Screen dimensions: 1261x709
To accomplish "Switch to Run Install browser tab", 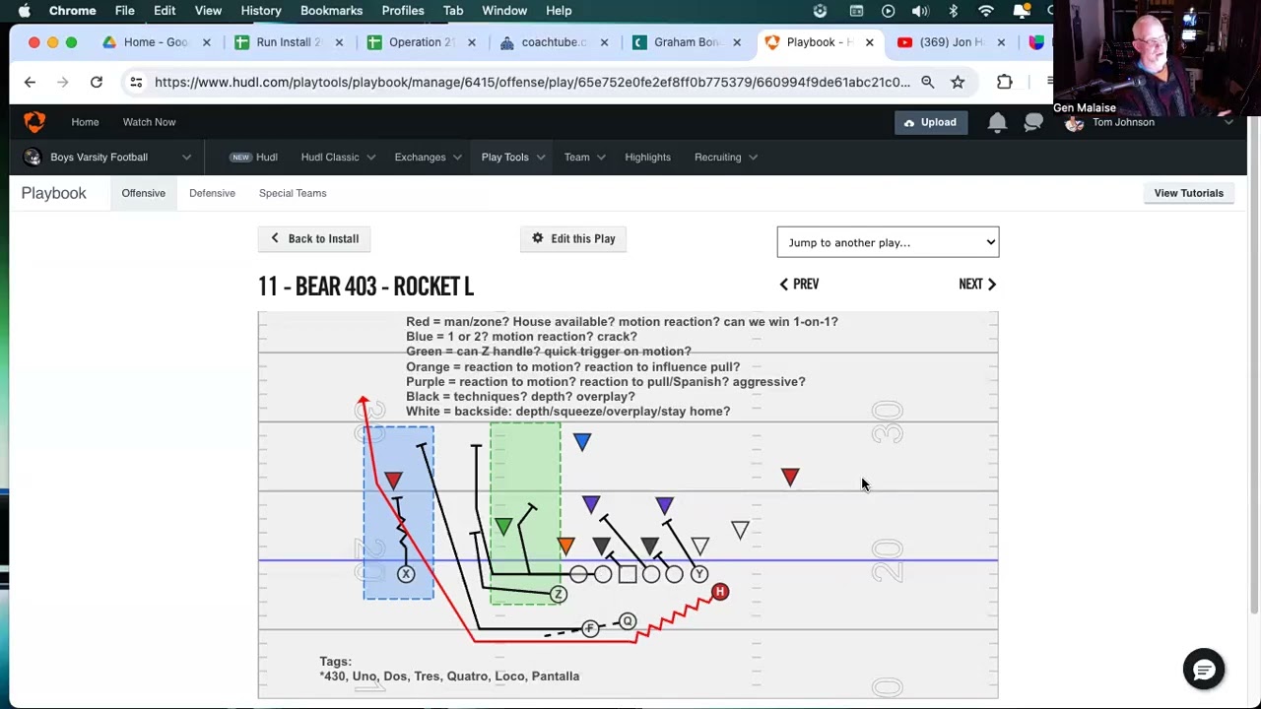I will 289,42.
